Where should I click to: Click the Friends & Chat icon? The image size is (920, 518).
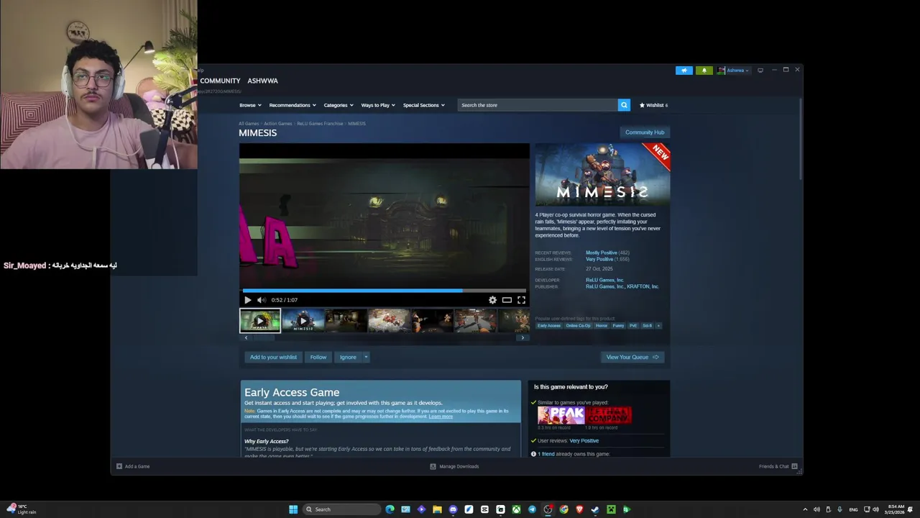point(794,466)
